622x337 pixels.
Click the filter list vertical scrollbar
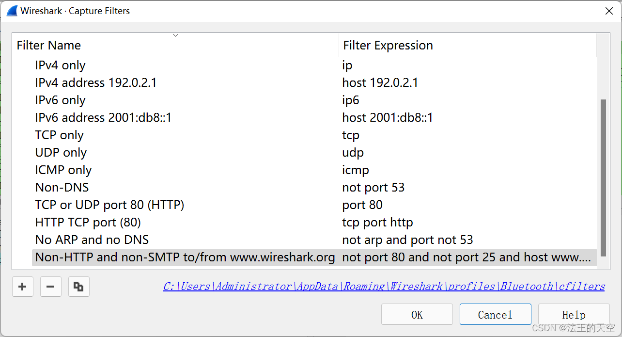coord(603,177)
